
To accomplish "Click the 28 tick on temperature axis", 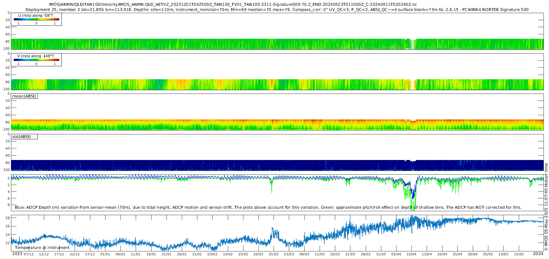I will click(x=8, y=218).
